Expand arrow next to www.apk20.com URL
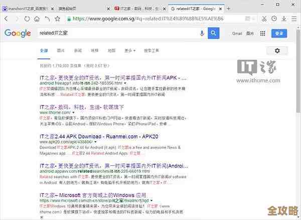This screenshot has width=301, height=220. click(x=95, y=142)
